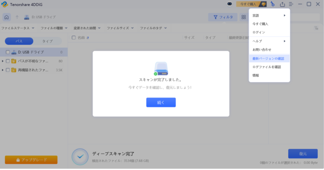Check the D: USB ドライブ checkbox

pos(7,52)
